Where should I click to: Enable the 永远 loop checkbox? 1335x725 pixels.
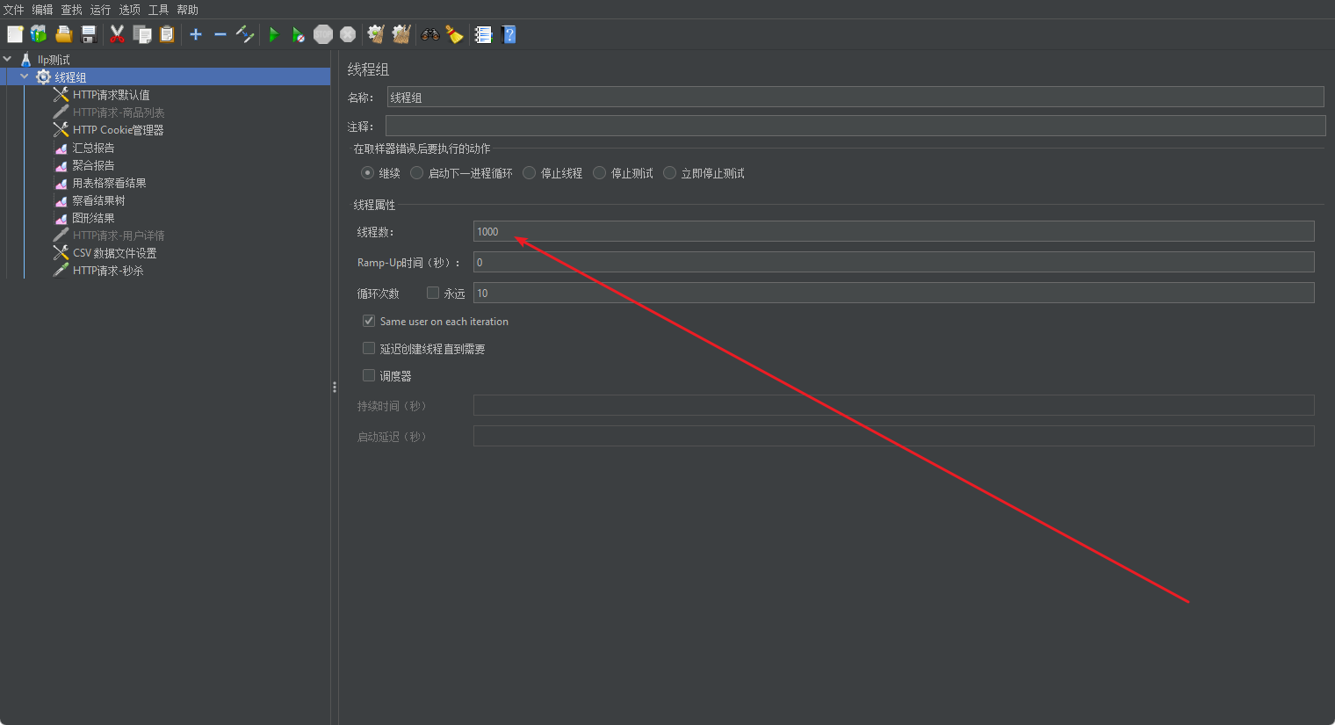[433, 293]
